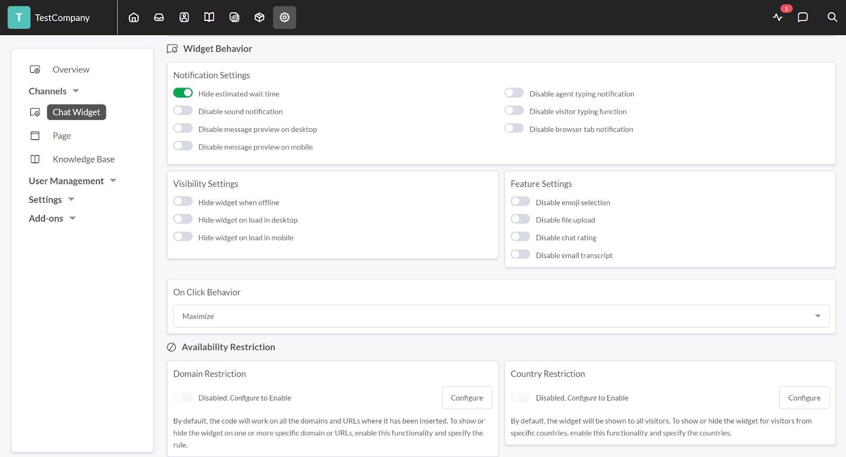
Task: Expand the User Management sidebar section
Action: (72, 181)
